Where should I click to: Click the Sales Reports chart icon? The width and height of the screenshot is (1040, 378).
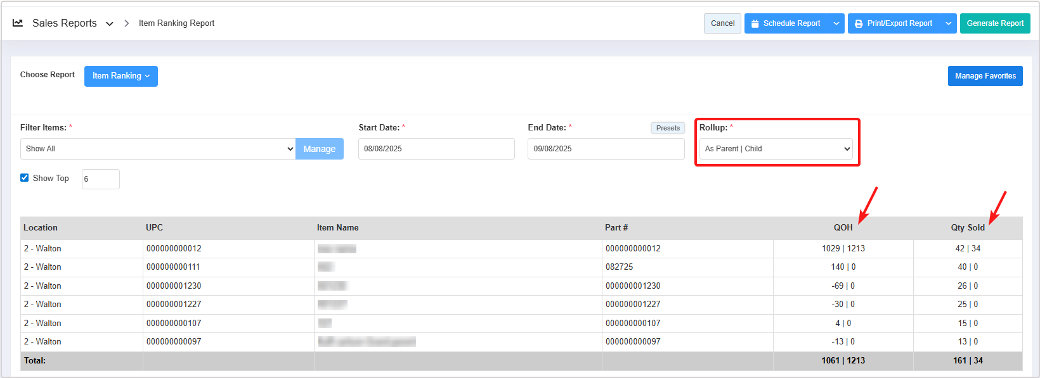(x=18, y=23)
